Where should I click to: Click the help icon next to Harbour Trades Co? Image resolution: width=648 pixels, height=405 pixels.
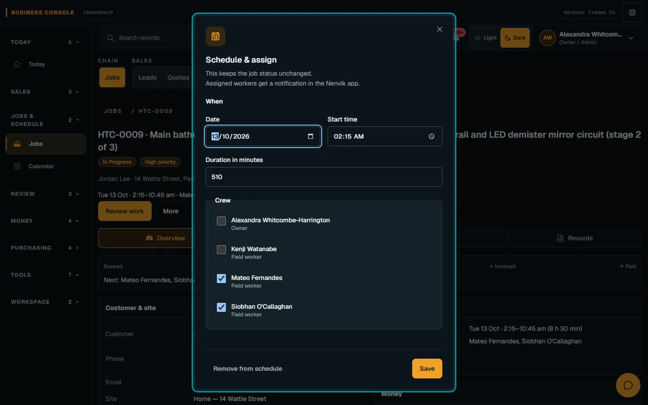pos(632,13)
